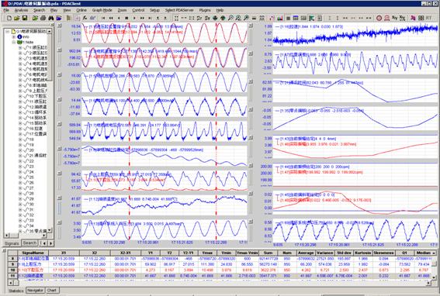Click the Save disk icon in toolbar
Image resolution: width=440 pixels, height=296 pixels.
coord(25,18)
